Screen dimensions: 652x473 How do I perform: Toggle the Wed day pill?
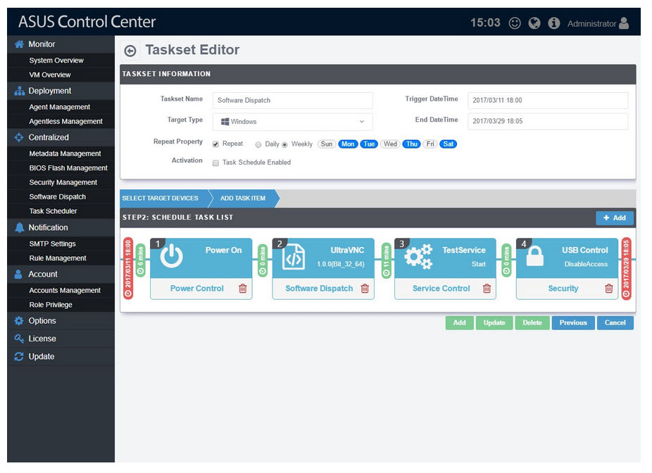pyautogui.click(x=390, y=144)
